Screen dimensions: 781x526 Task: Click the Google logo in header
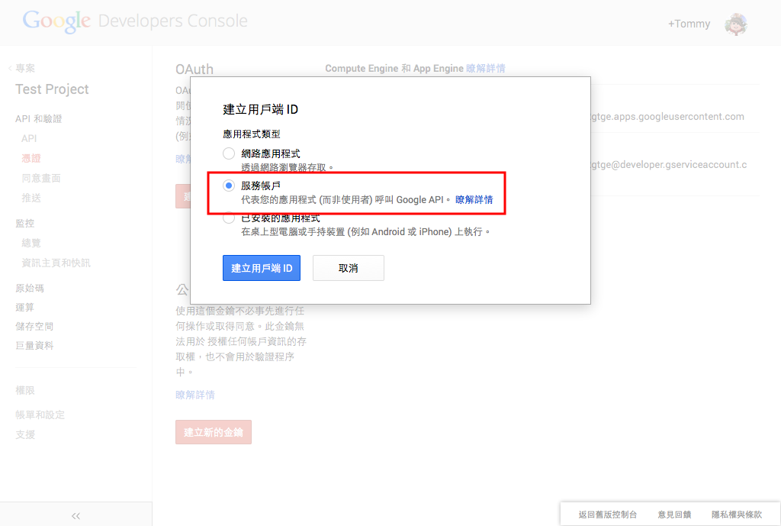tap(56, 21)
